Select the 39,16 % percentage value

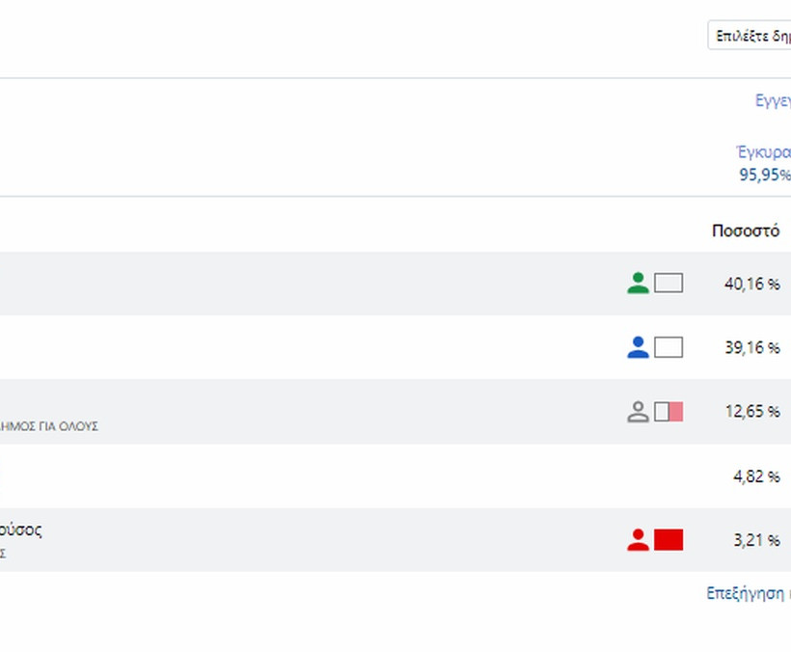(x=751, y=347)
